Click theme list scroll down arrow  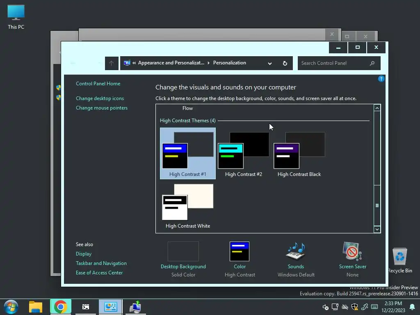[x=377, y=229]
